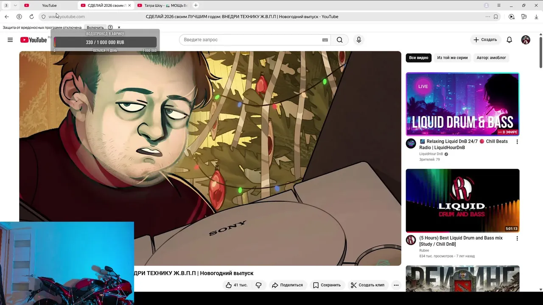Bookmark this page in address bar
The image size is (543, 305).
[x=495, y=17]
